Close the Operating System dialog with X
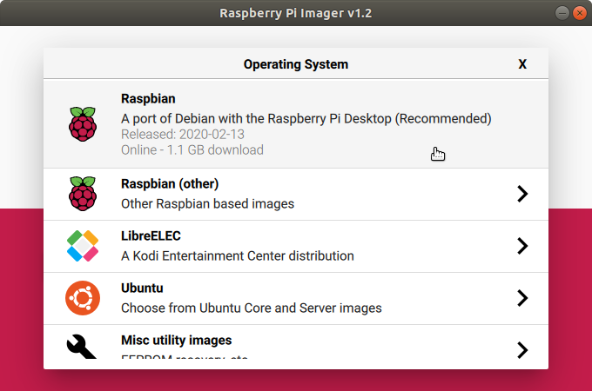Image resolution: width=592 pixels, height=391 pixels. 522,64
